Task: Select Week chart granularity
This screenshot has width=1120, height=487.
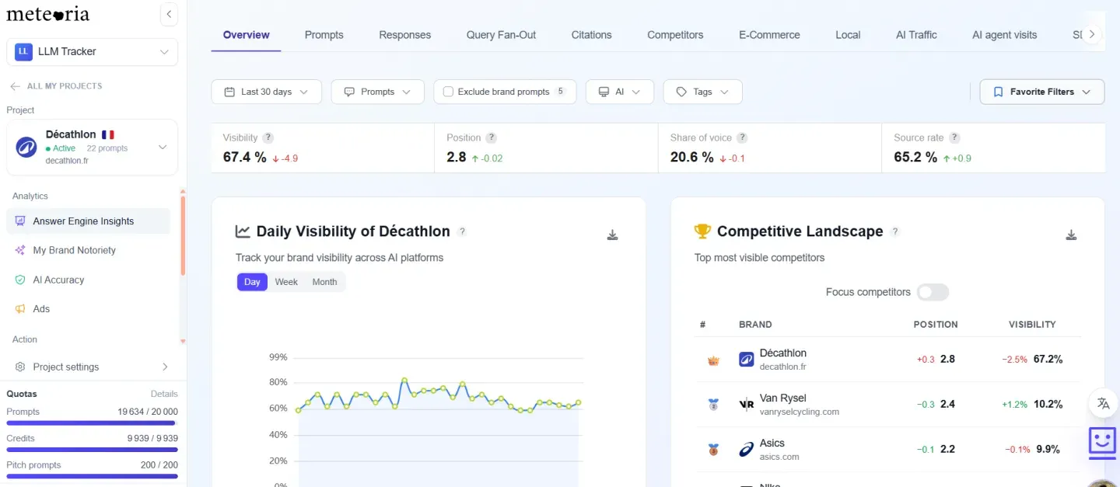Action: [x=286, y=282]
